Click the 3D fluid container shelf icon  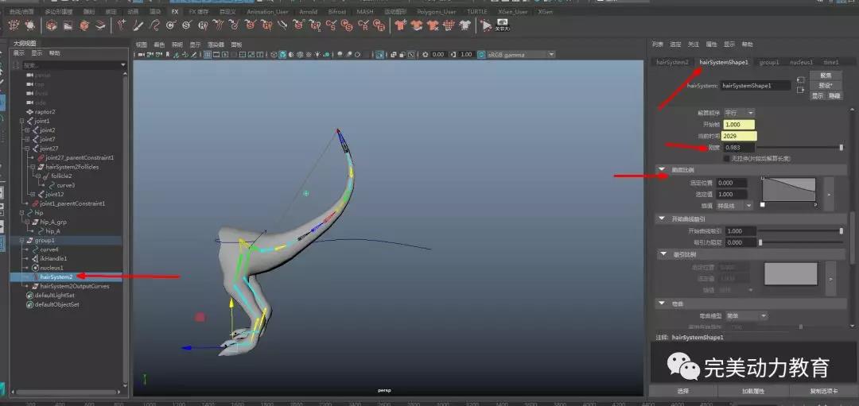point(51,25)
